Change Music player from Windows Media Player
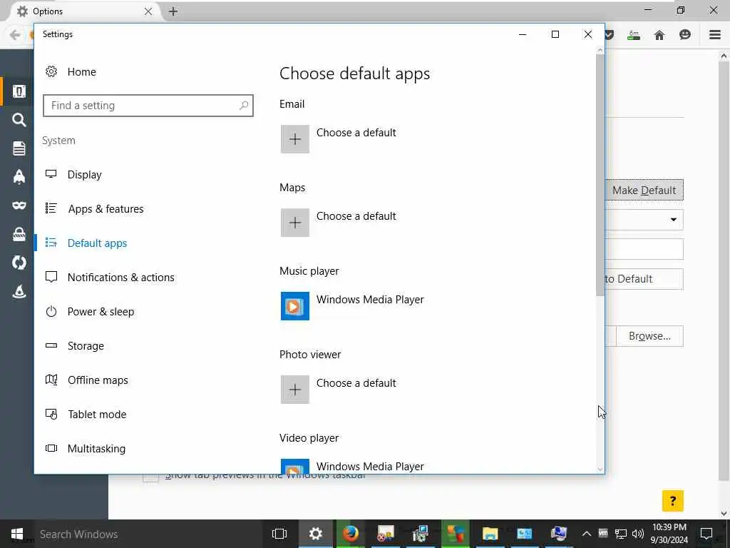The width and height of the screenshot is (730, 548). click(x=352, y=305)
